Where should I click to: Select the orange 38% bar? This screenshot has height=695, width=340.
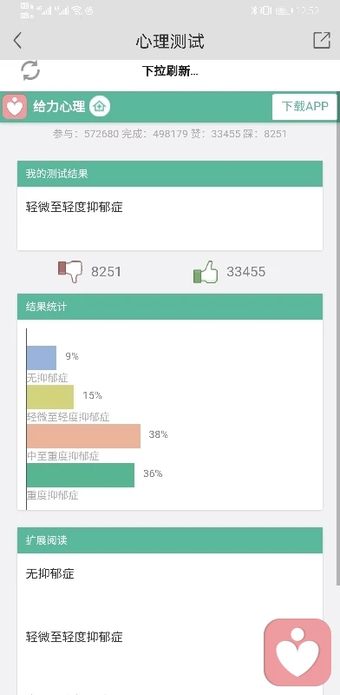(83, 436)
